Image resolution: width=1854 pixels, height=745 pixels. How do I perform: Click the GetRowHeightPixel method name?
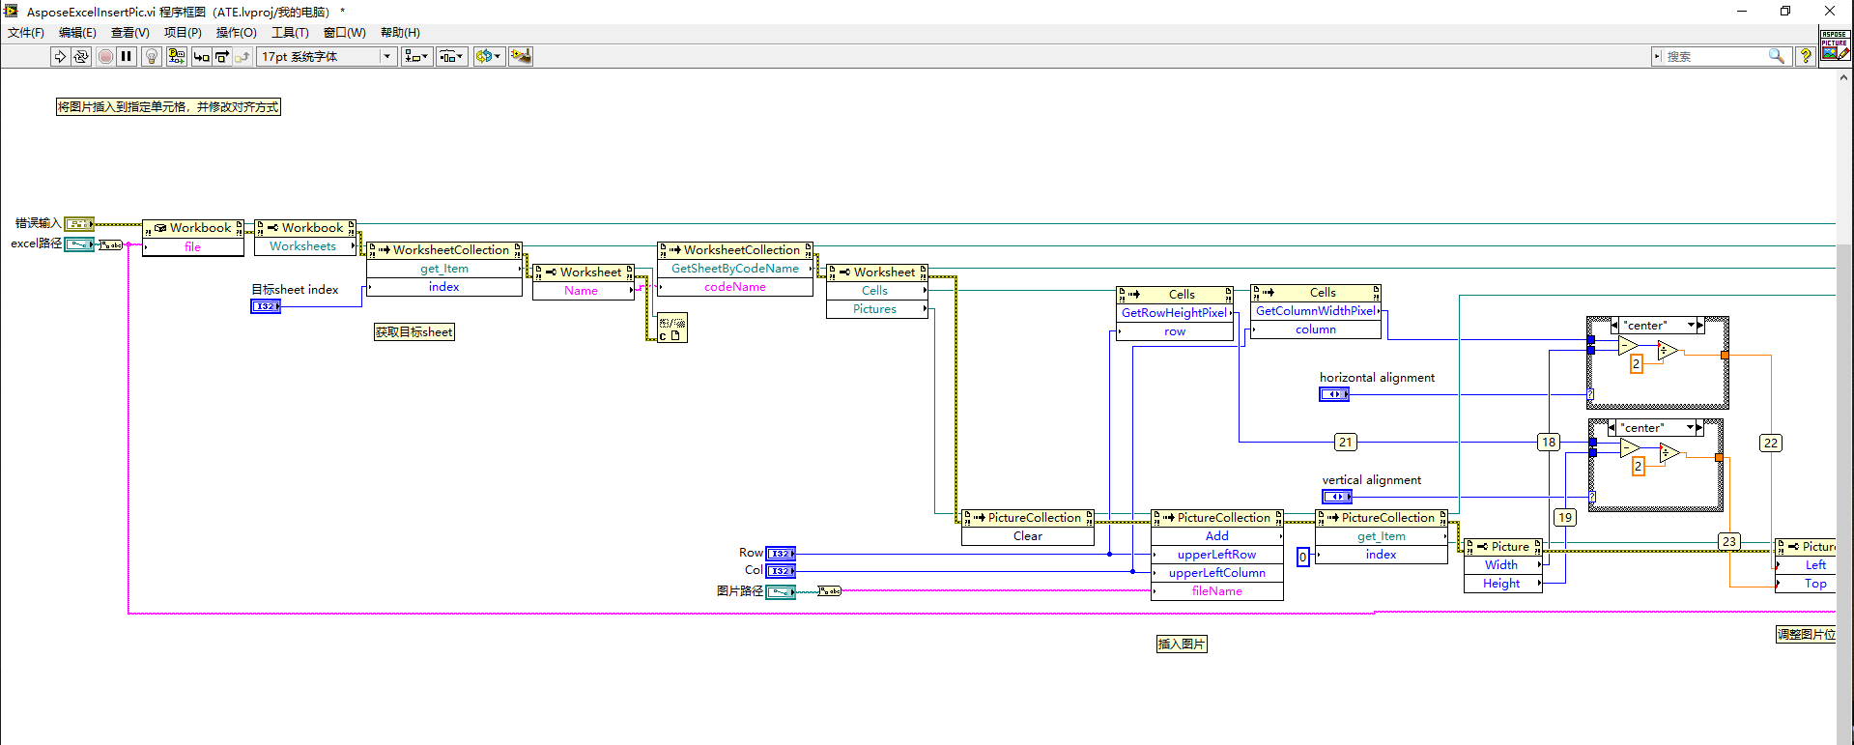(x=1175, y=313)
